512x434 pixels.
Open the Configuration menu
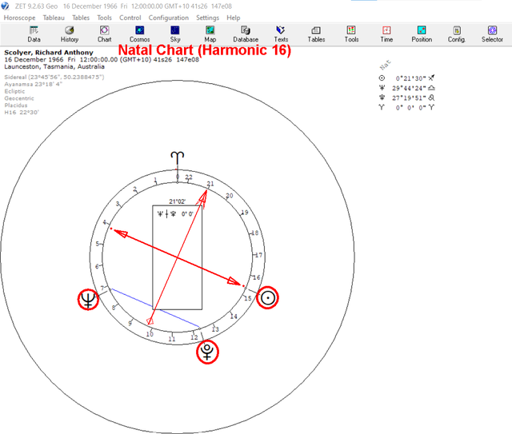169,18
